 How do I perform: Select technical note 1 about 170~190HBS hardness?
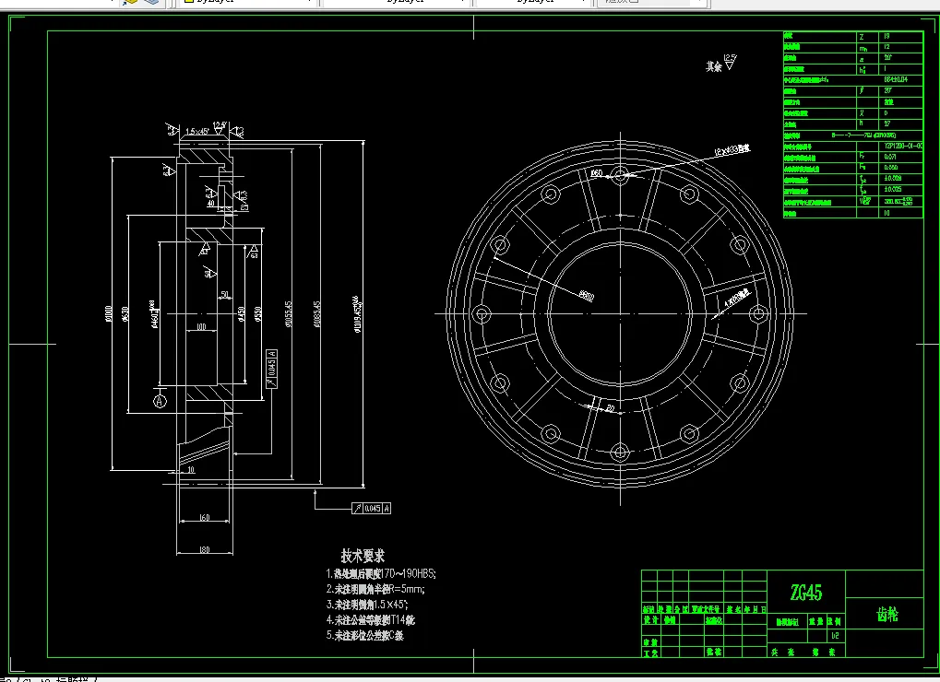pyautogui.click(x=381, y=573)
